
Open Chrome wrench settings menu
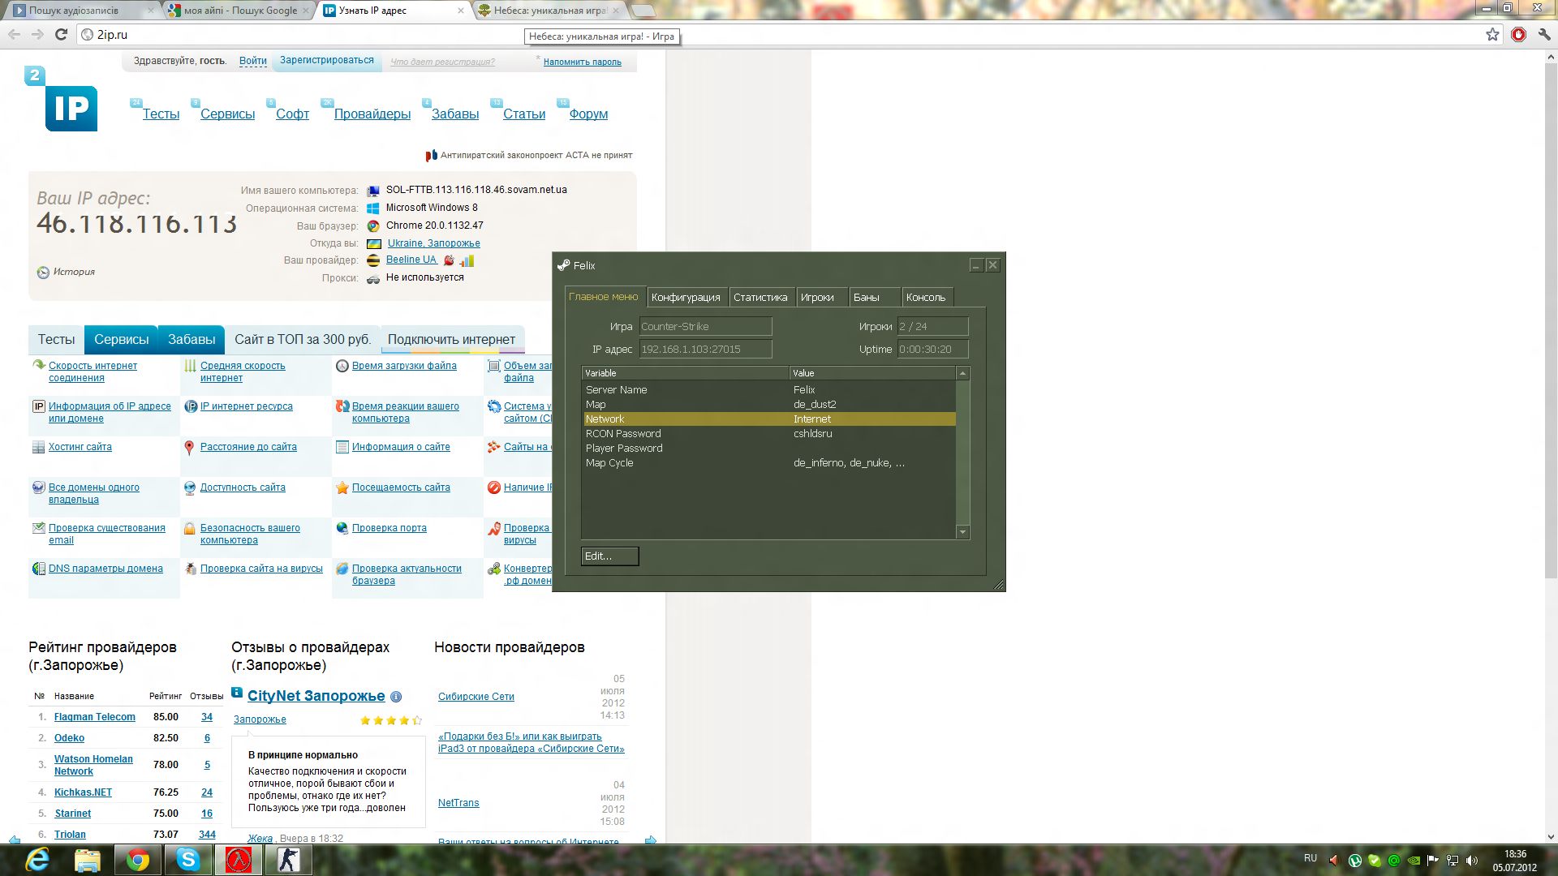(x=1544, y=34)
